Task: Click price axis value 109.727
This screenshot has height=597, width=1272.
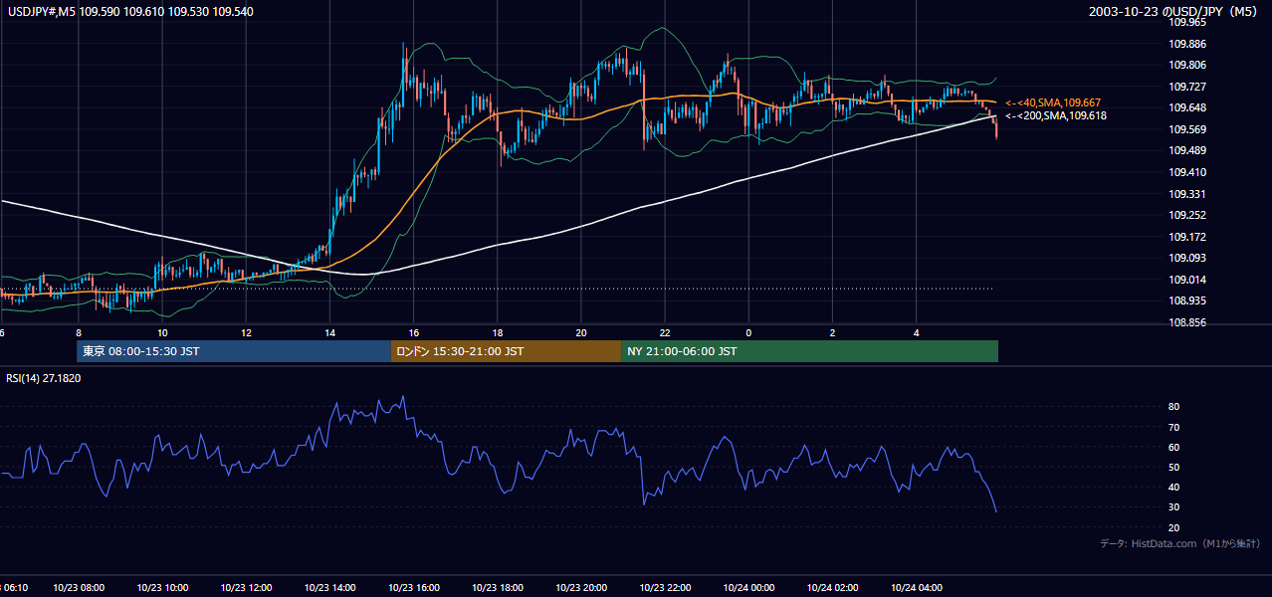Action: pos(1187,87)
